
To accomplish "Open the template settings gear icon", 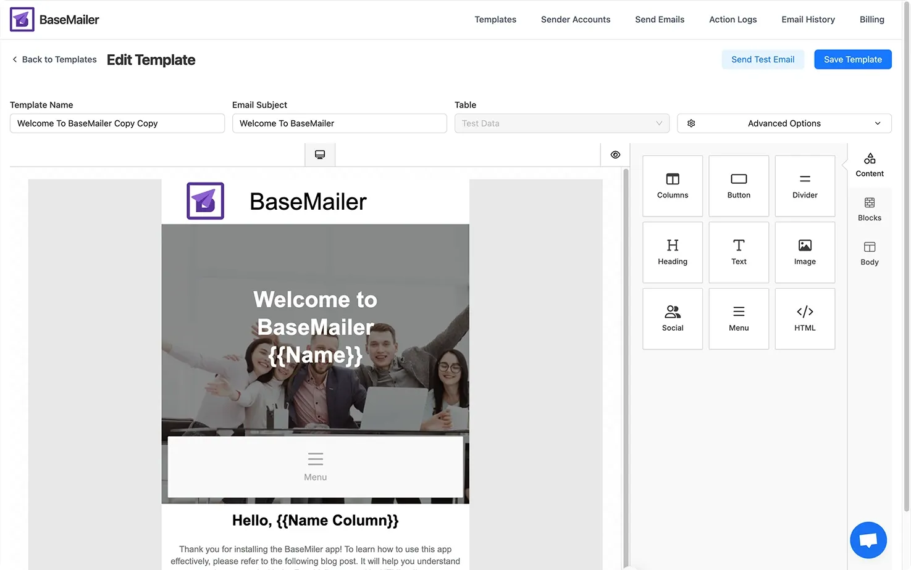I will [691, 123].
